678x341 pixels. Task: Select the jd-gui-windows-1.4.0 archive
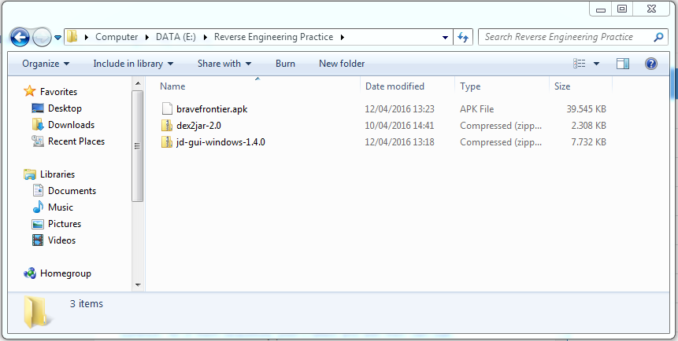coord(220,142)
